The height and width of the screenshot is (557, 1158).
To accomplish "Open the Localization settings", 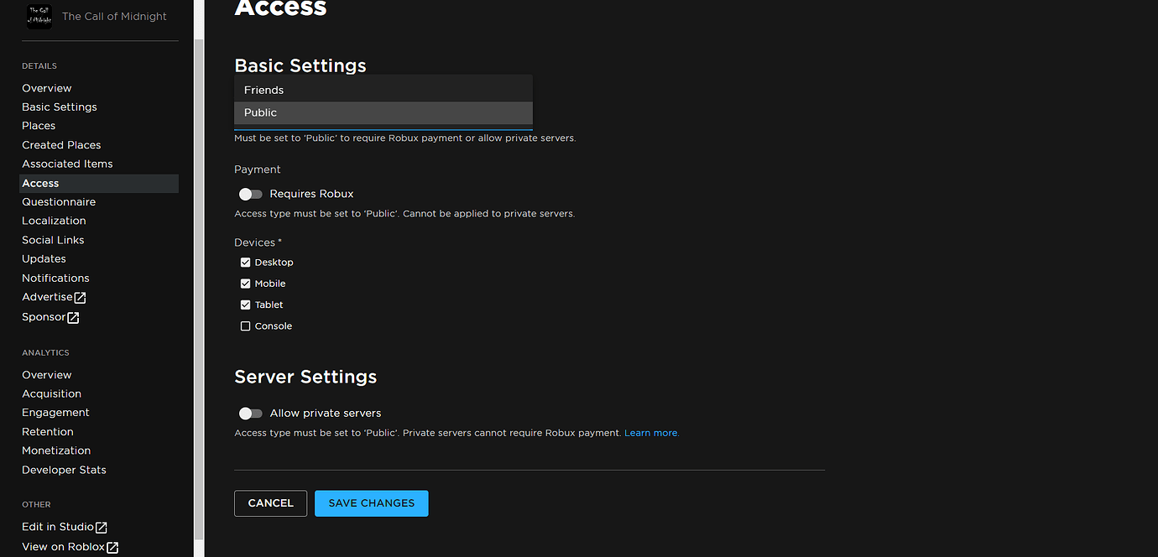I will [54, 220].
